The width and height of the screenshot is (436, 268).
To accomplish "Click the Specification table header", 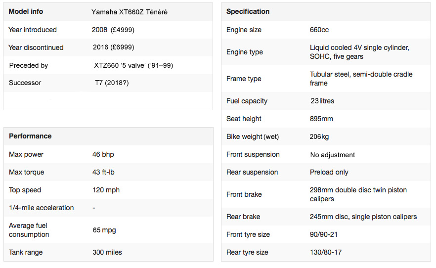I will pos(248,11).
